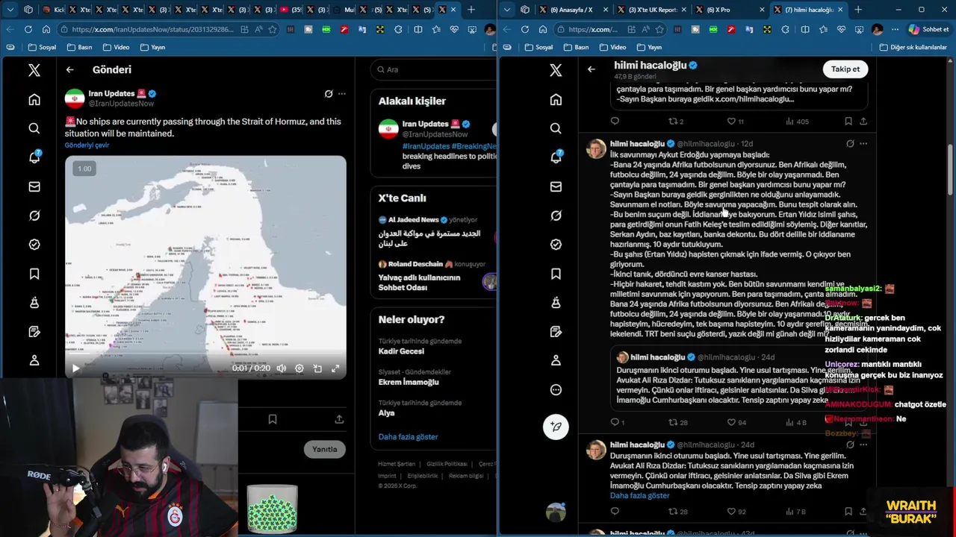Open retweet menu on tweet with 2 reposts

point(675,121)
